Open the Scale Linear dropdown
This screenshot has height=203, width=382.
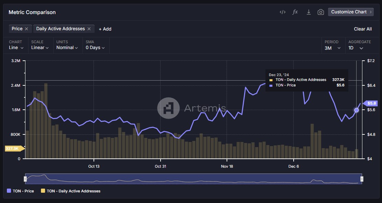(x=40, y=48)
